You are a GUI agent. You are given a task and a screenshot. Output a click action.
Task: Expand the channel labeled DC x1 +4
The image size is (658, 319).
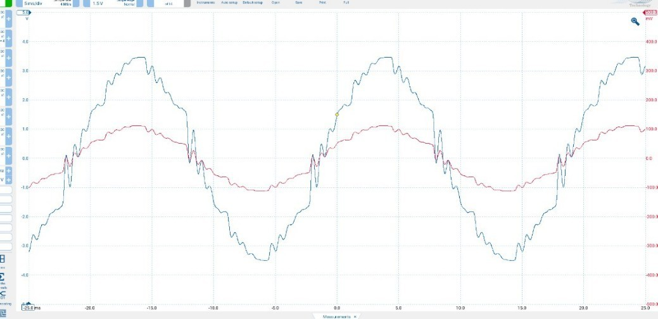point(8,38)
